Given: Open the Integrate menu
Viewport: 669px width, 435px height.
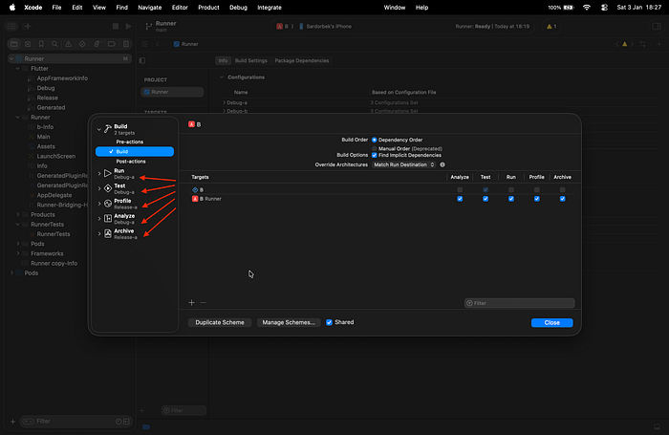Looking at the screenshot, I should (x=270, y=8).
